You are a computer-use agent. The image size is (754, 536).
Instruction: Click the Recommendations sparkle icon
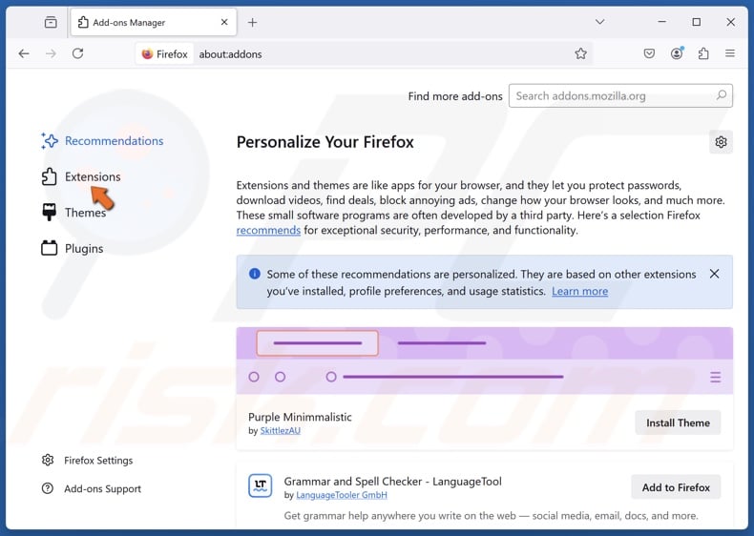49,141
